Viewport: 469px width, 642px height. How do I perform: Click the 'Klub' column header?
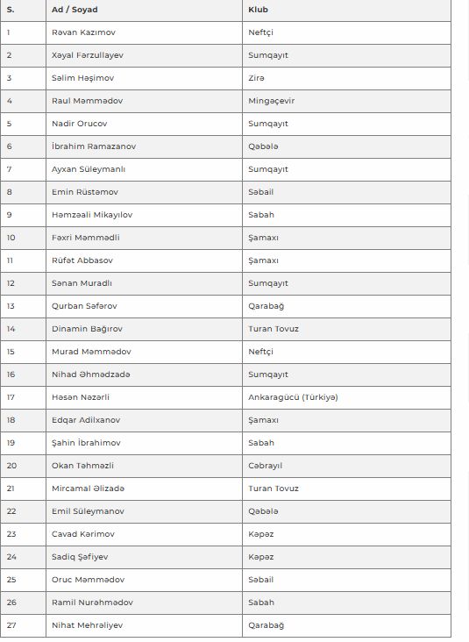[258, 10]
